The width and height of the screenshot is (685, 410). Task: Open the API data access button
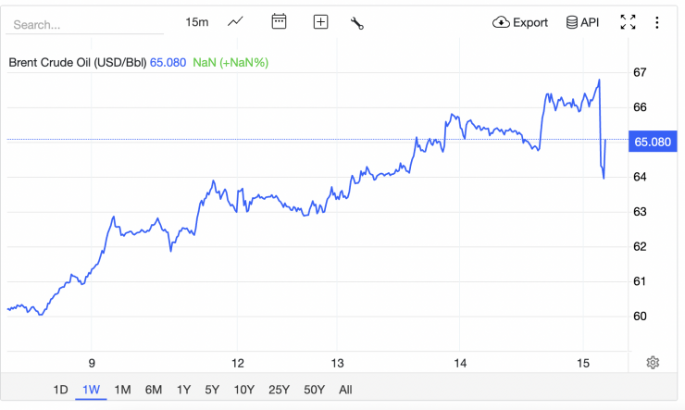pos(583,22)
